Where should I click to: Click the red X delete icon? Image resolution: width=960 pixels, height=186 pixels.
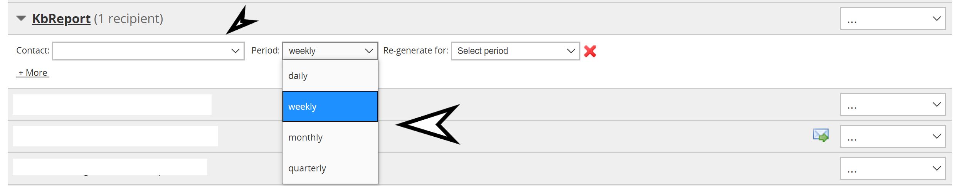tap(590, 51)
